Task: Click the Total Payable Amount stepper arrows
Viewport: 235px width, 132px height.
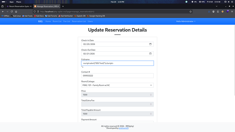Action: pyautogui.click(x=151, y=114)
